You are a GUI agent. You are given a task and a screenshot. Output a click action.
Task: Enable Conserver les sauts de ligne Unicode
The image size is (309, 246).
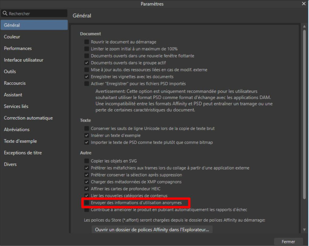tap(86, 128)
